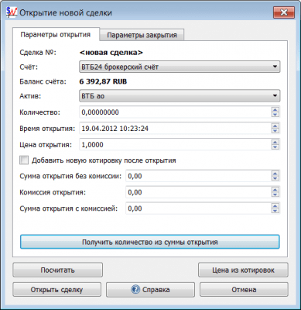Click the 'Открыть сделку' button
301x310 pixels.
(x=56, y=290)
